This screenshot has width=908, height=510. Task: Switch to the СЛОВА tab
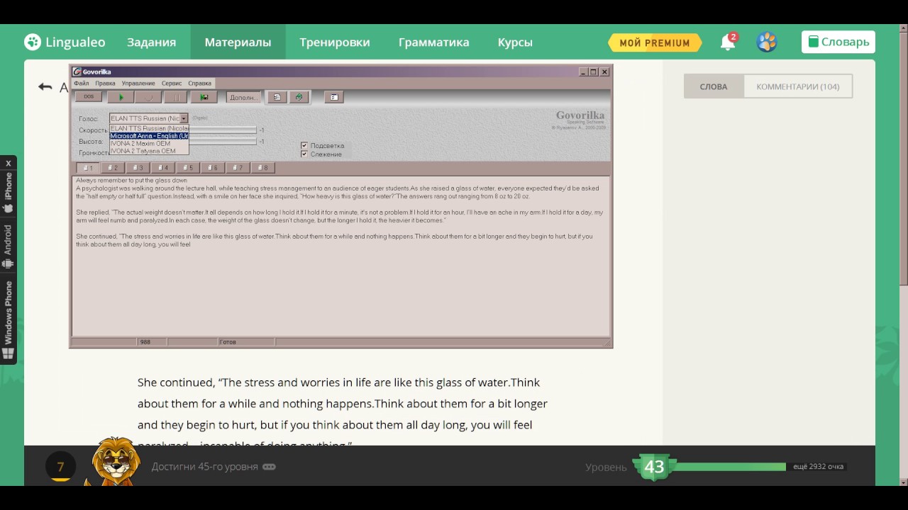(714, 86)
